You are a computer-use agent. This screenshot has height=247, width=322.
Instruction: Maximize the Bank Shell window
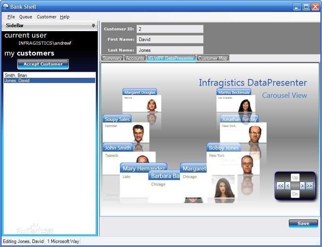click(306, 7)
